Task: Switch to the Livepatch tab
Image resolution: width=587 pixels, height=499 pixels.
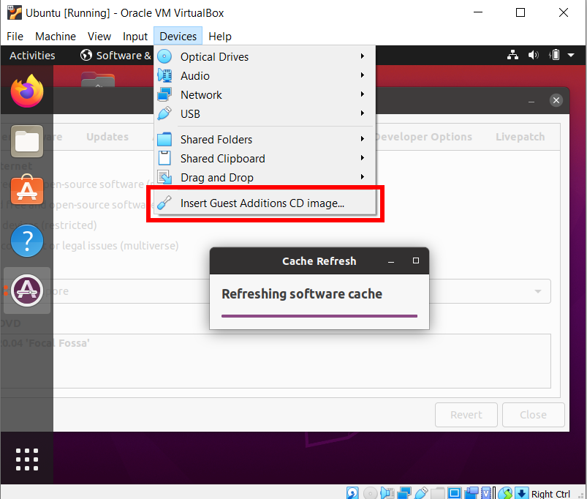Action: point(520,137)
